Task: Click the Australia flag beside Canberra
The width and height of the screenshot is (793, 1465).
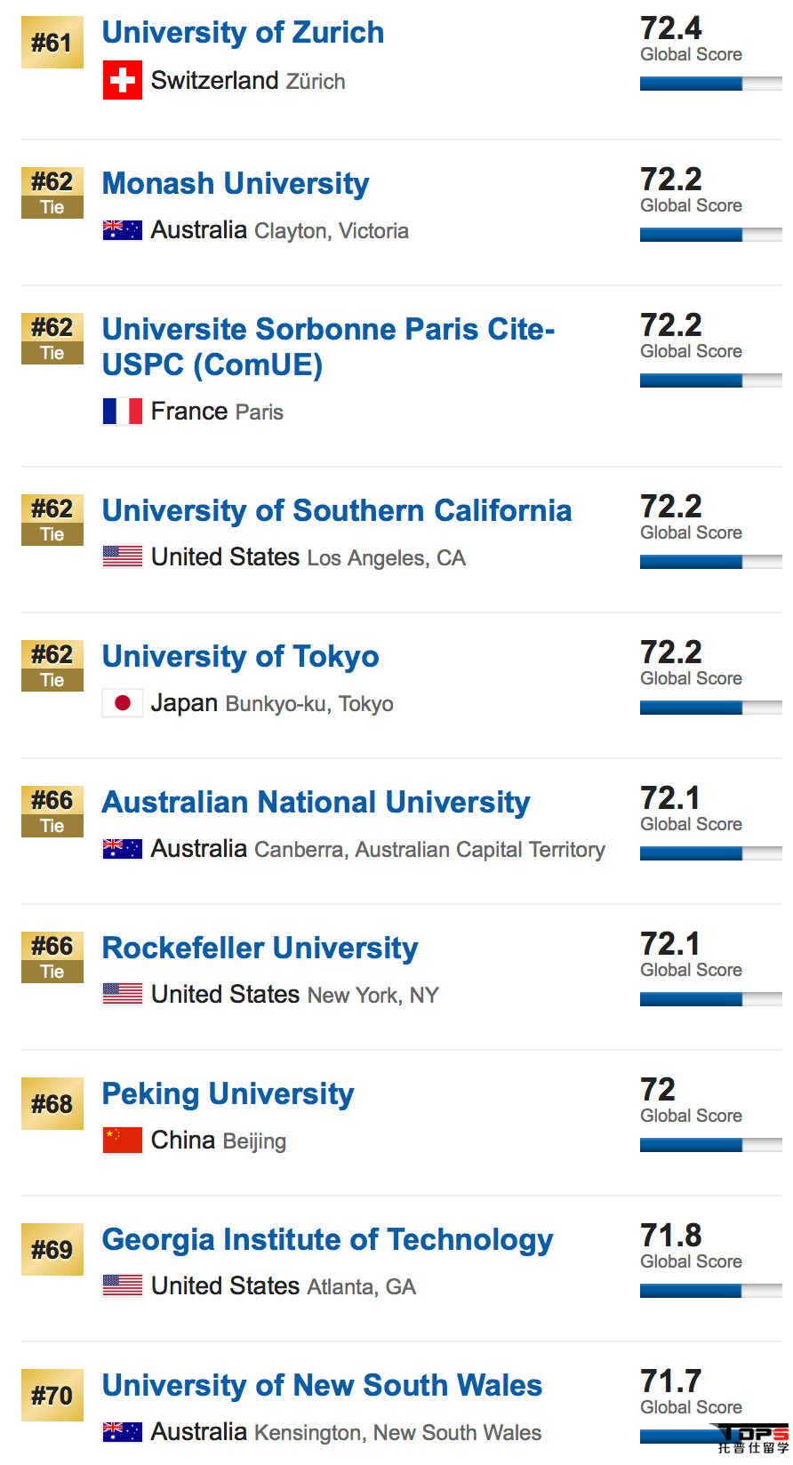Action: (x=123, y=849)
